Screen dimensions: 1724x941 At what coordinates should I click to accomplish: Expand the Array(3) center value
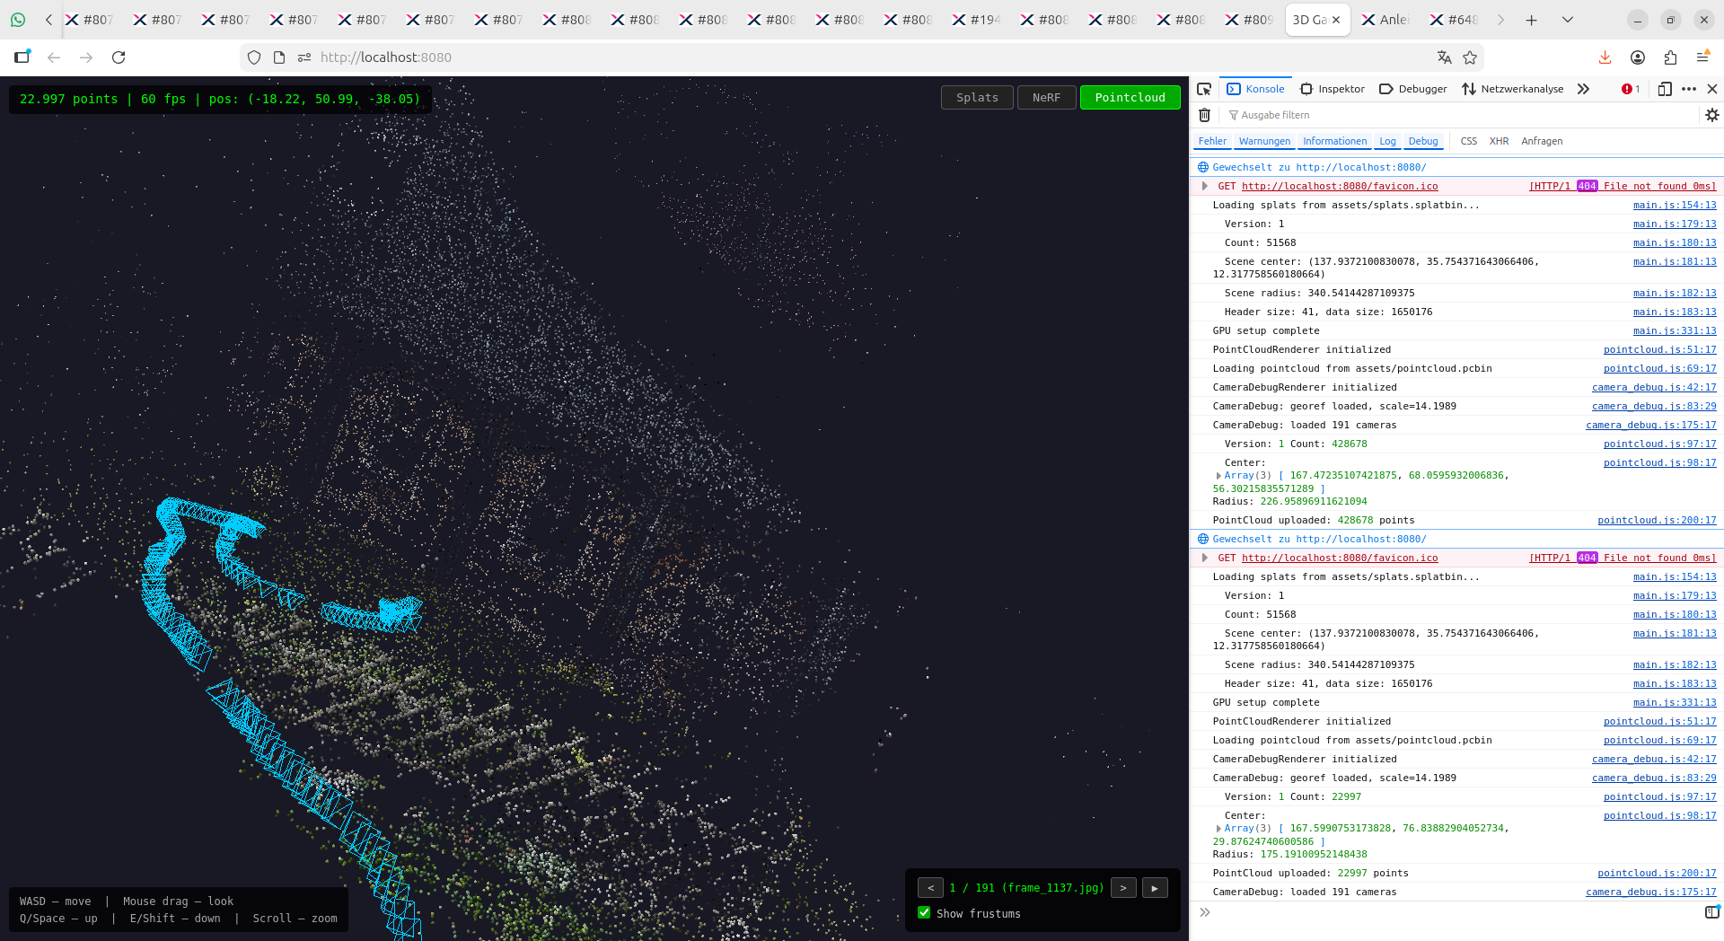1218,476
